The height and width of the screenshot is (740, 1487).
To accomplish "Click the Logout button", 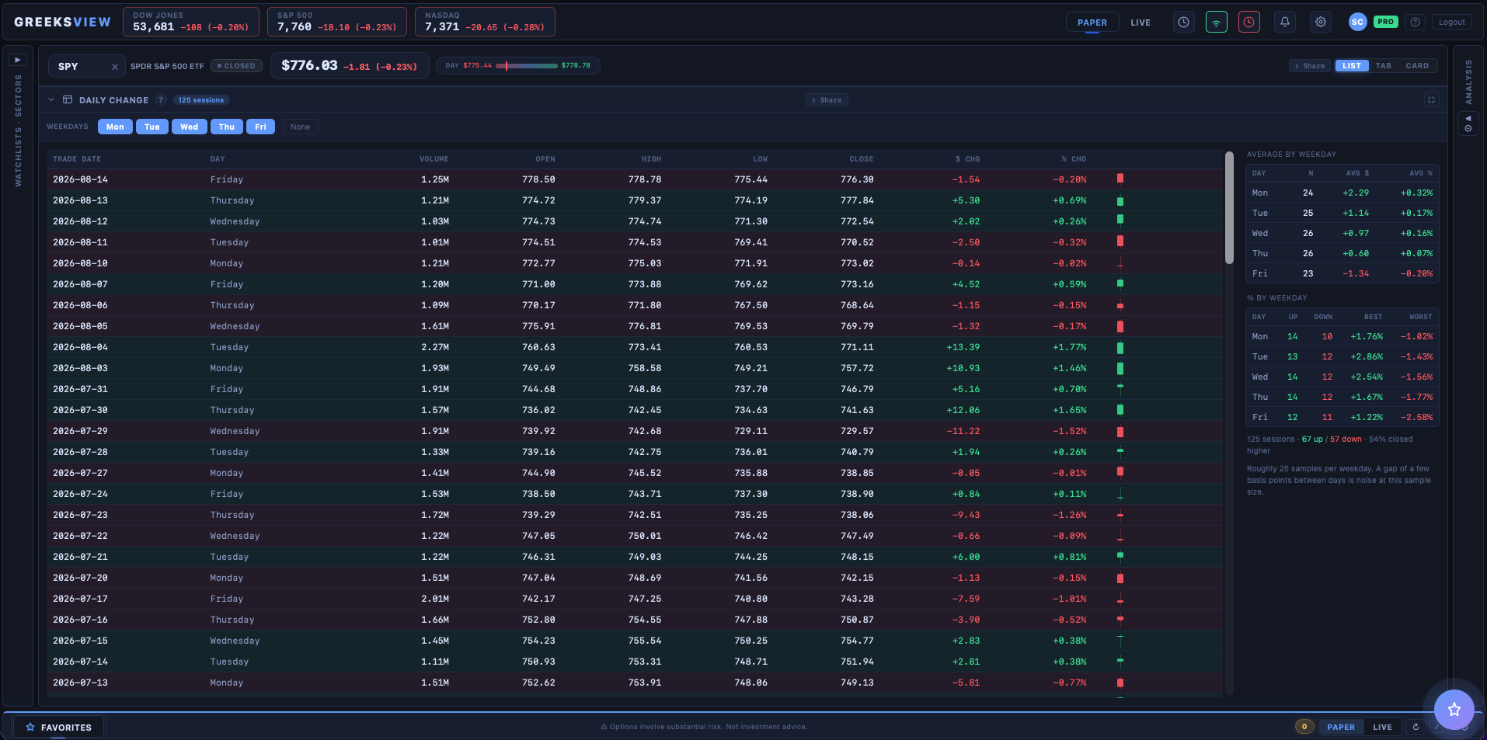I will [x=1451, y=23].
